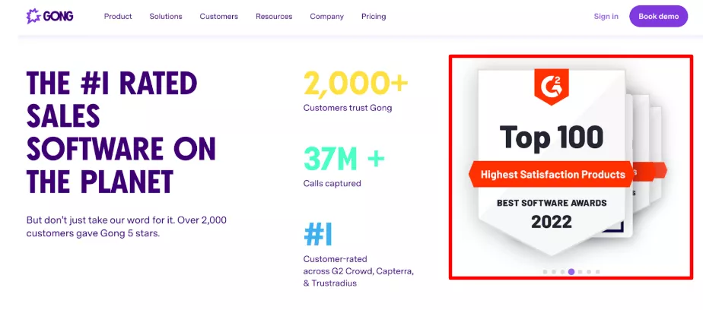Select Company in the navigation bar
Screen dimensions: 703x310
pos(326,16)
